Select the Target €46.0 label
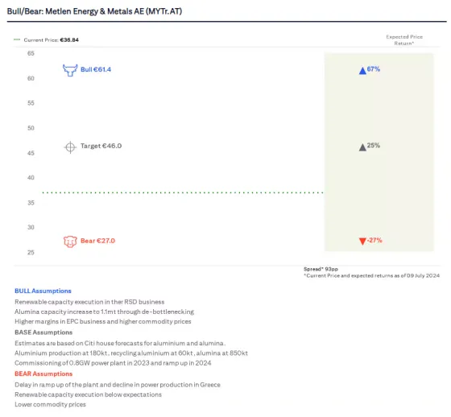 coord(101,146)
